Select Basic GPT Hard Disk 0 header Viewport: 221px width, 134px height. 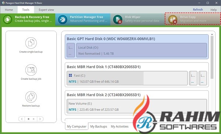[111, 39]
